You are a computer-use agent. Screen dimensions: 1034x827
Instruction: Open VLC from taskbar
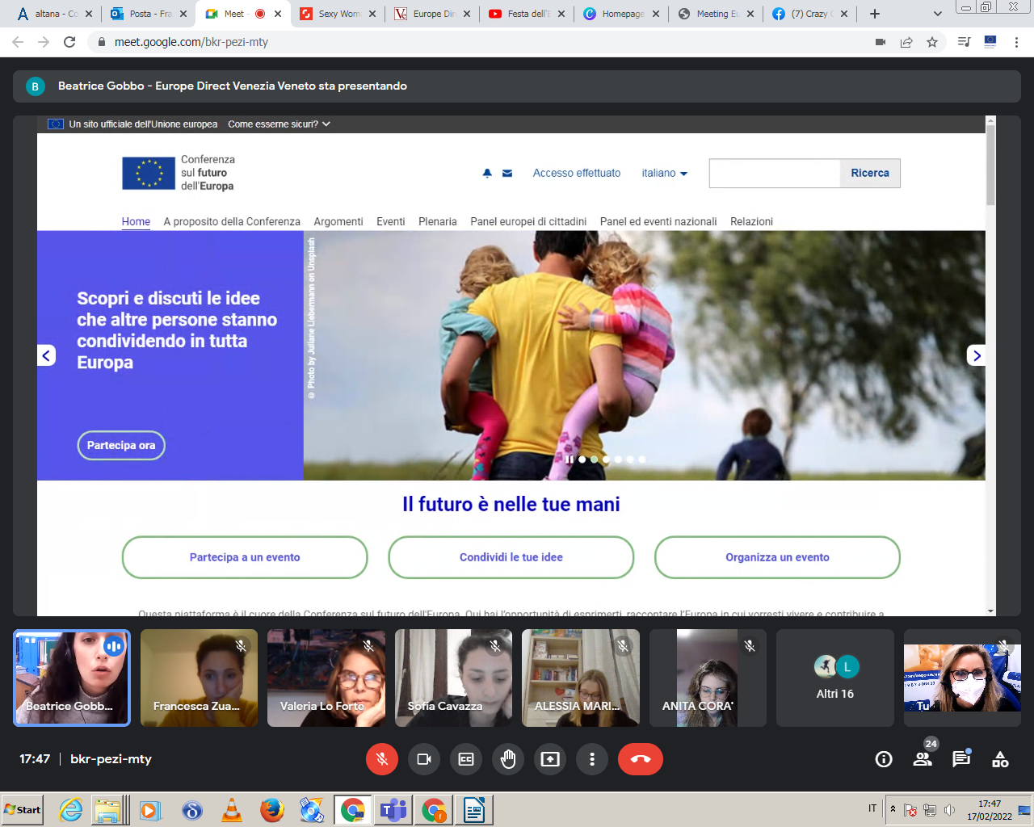[x=232, y=810]
